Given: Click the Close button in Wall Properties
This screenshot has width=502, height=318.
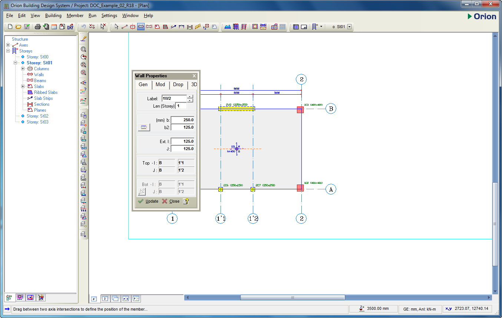Looking at the screenshot, I should 171,201.
